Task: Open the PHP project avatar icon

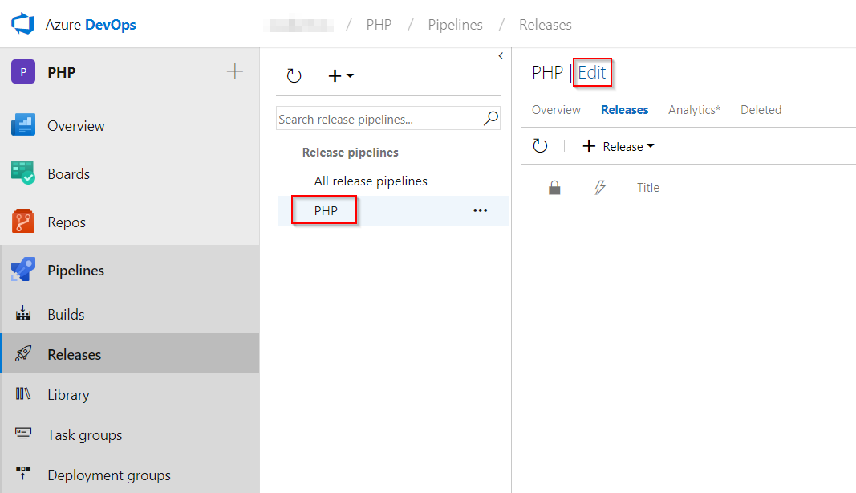Action: click(x=23, y=71)
